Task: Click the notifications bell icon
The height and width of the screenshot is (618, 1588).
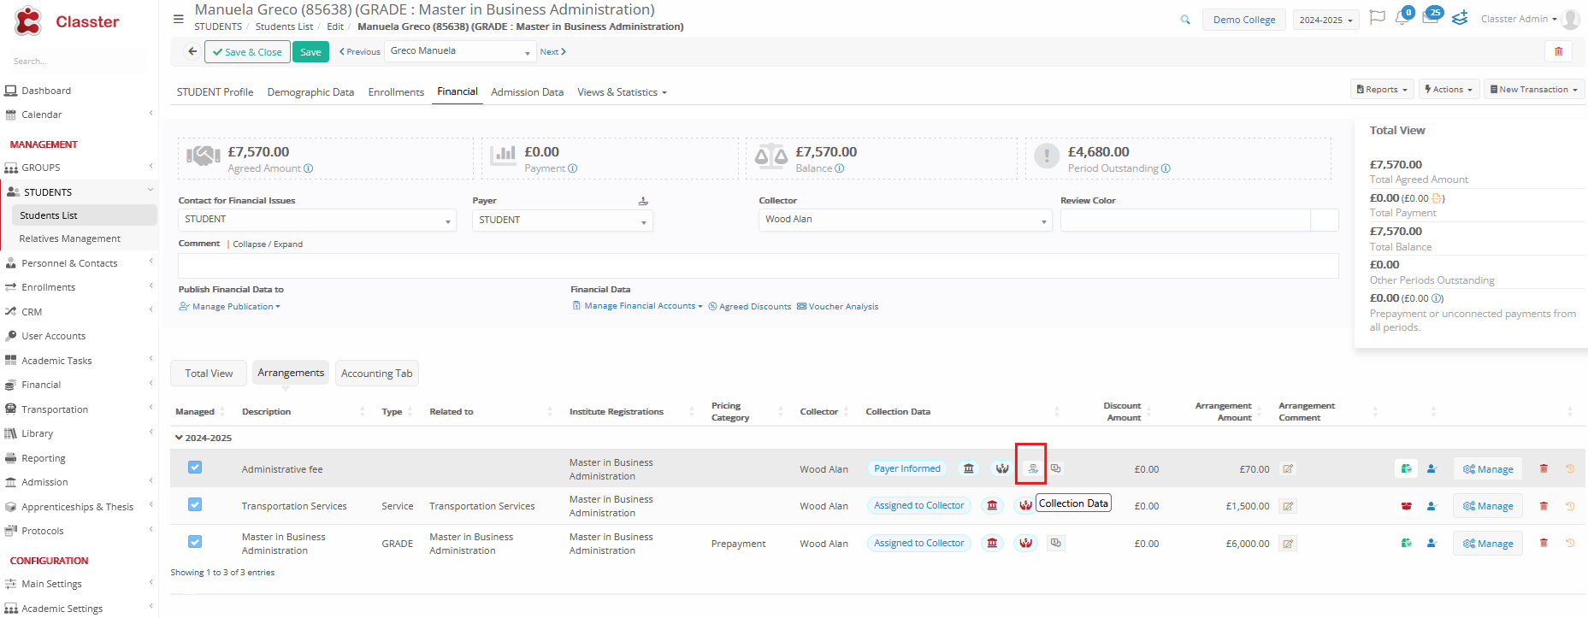Action: (x=1402, y=18)
